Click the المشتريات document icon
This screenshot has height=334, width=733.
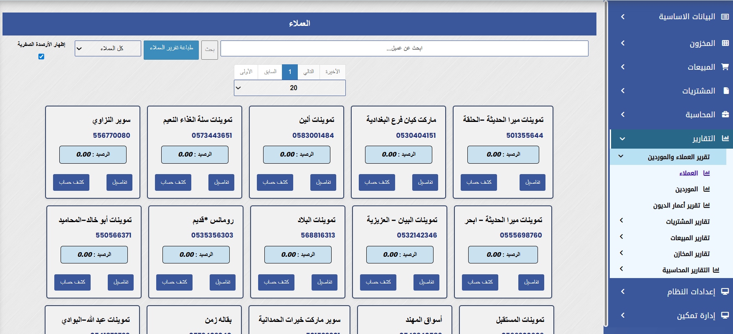(725, 91)
